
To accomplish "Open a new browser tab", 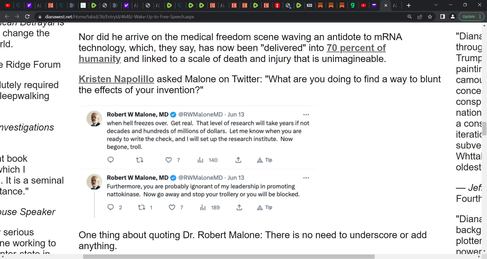I will coord(409,5).
